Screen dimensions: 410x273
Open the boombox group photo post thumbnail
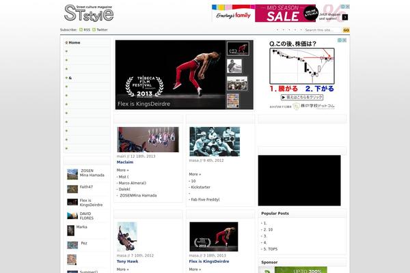point(215,141)
